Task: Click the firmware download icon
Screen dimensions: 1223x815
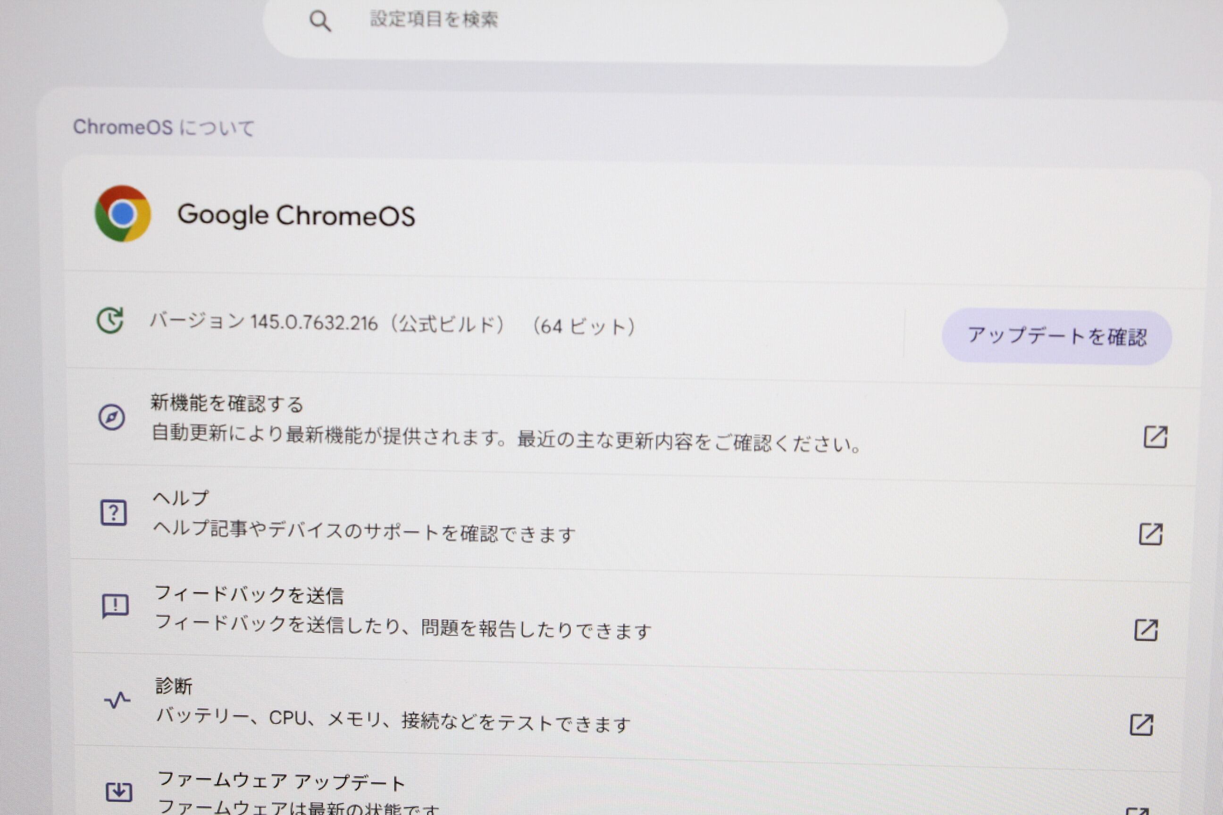Action: (119, 792)
